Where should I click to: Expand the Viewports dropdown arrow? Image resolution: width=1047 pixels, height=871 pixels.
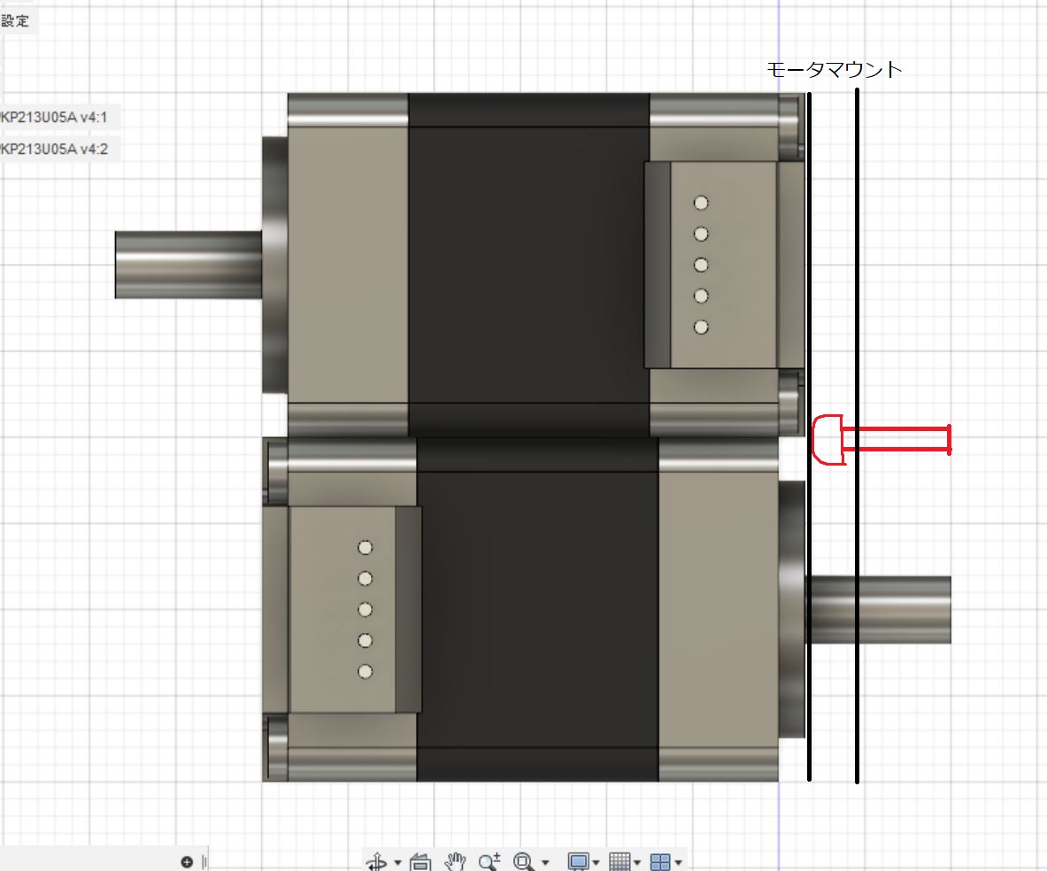[679, 862]
